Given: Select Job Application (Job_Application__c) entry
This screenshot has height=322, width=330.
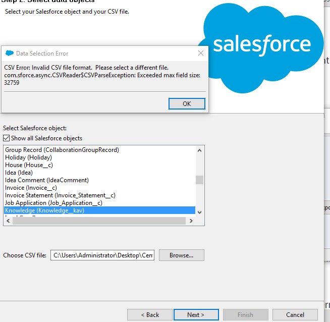Looking at the screenshot, I should 53,203.
